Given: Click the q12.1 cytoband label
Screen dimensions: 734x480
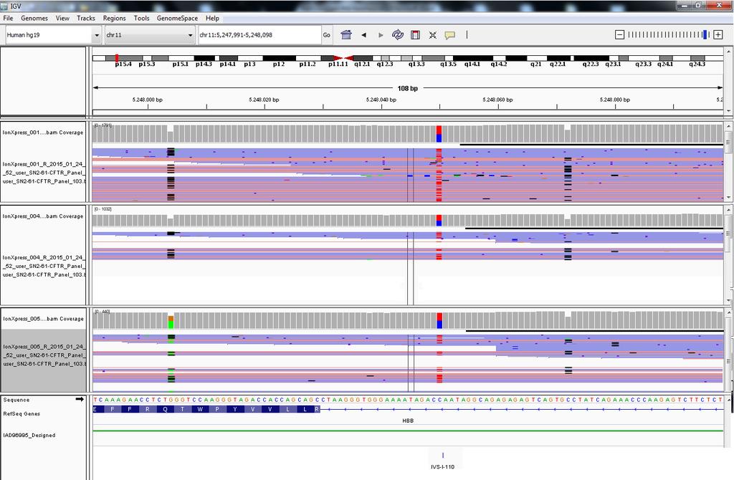Looking at the screenshot, I should (362, 64).
